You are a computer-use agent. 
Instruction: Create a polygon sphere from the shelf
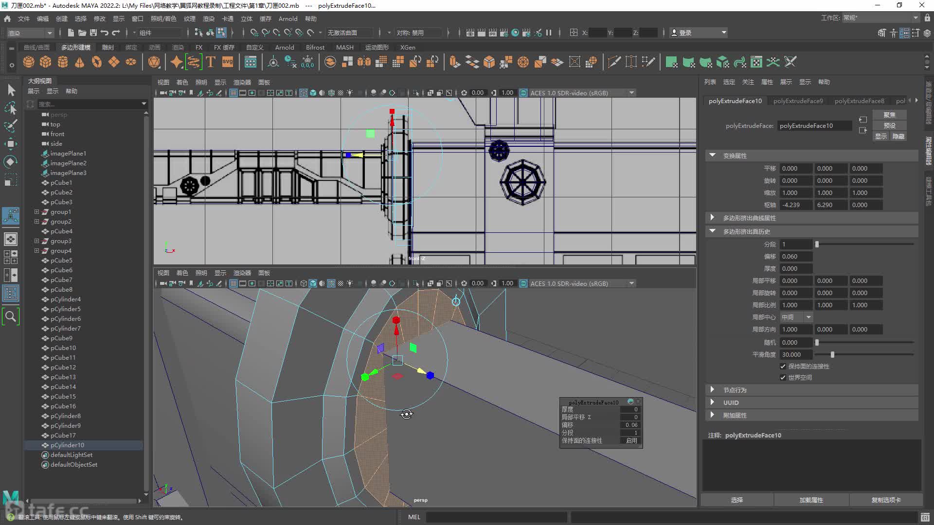(29, 62)
